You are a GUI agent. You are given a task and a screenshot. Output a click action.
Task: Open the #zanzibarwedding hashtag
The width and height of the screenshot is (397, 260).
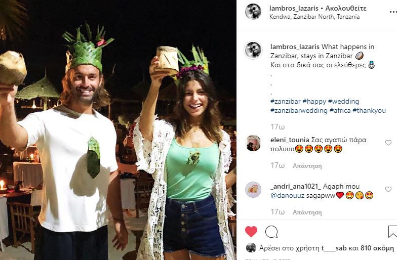tap(299, 110)
